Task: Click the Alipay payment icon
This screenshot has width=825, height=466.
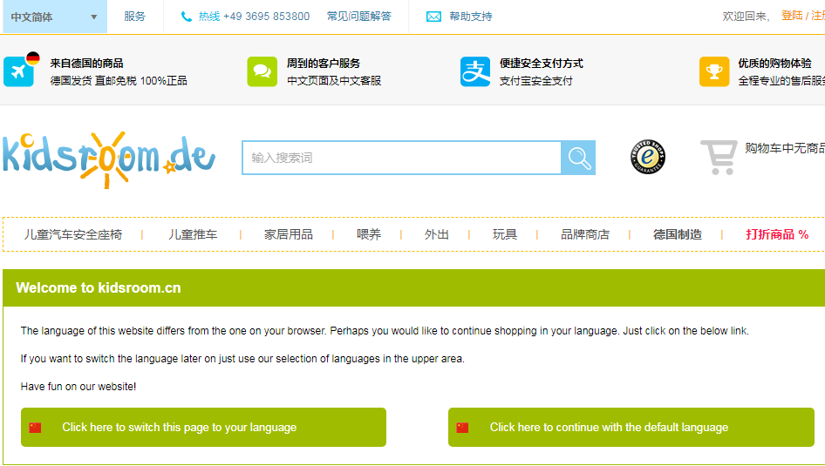Action: [x=475, y=71]
